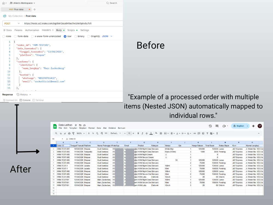Open the History dropdown in response pane
This screenshot has width=273, height=205.
point(24,95)
